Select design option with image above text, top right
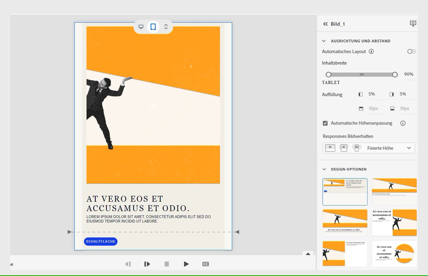The width and height of the screenshot is (428, 276). point(394,192)
